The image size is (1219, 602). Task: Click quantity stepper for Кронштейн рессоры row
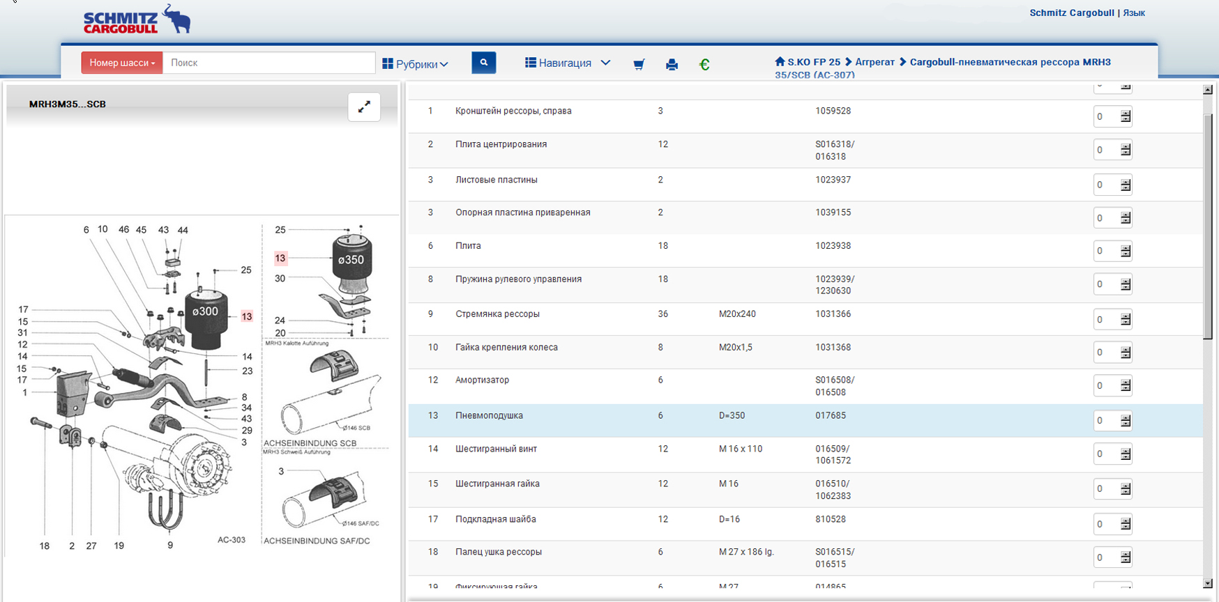pos(1126,117)
